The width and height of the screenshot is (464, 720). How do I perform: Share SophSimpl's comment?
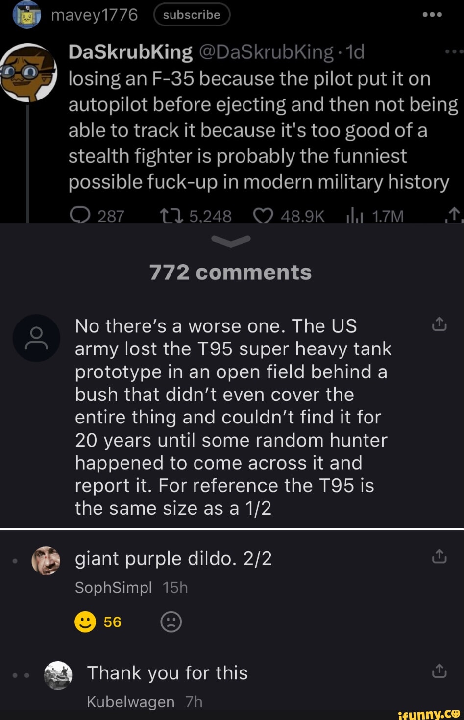pyautogui.click(x=440, y=556)
